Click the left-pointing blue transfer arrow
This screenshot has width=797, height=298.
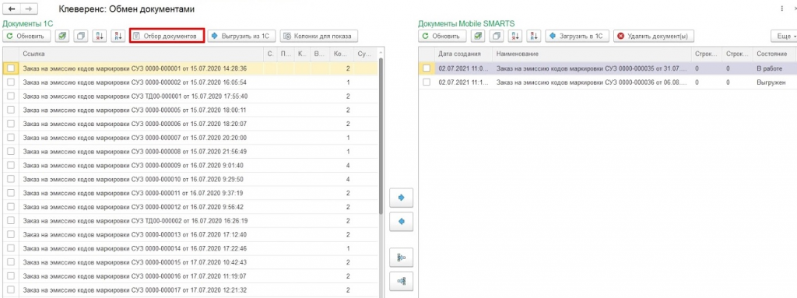[x=401, y=222]
